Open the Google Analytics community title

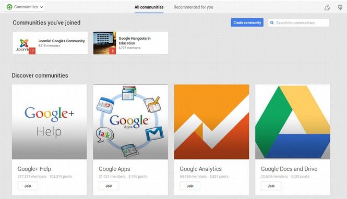pyautogui.click(x=200, y=169)
